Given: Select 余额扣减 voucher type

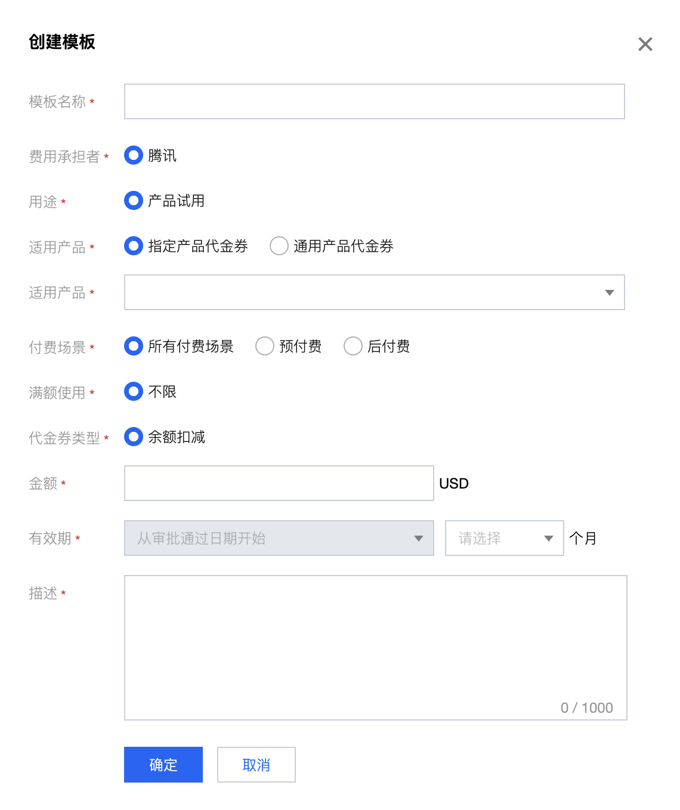Looking at the screenshot, I should [134, 437].
